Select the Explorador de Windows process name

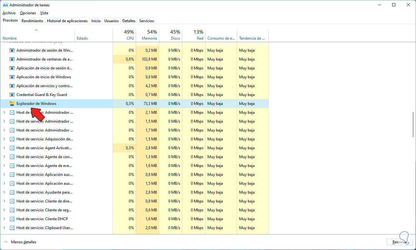pos(36,104)
